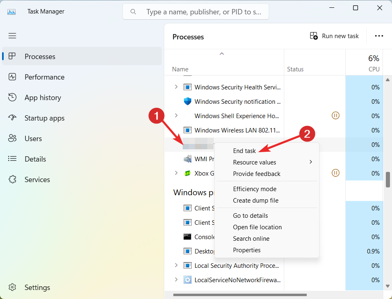Open the three-dot more options menu
This screenshot has height=299, width=392.
[379, 36]
